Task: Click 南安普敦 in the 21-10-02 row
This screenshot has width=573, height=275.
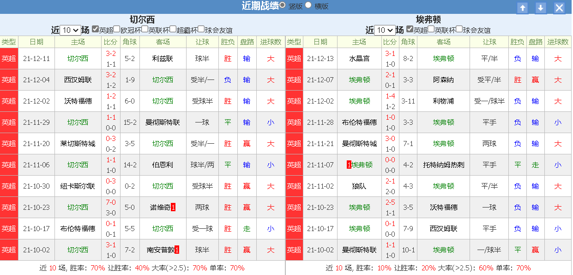Action: (160, 250)
